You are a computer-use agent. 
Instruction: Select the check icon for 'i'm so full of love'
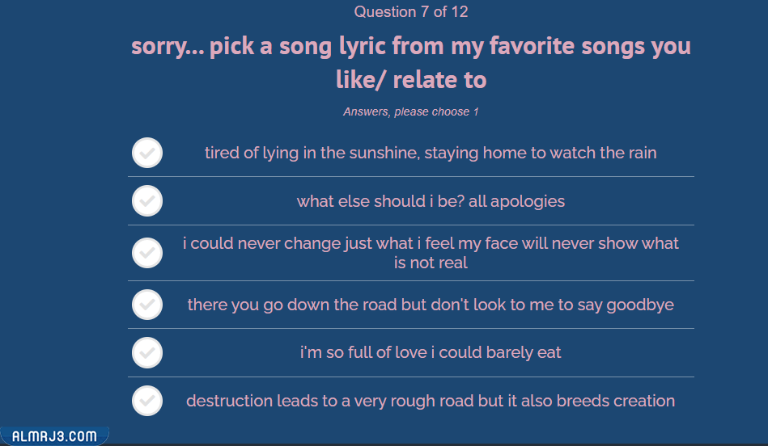pos(147,352)
